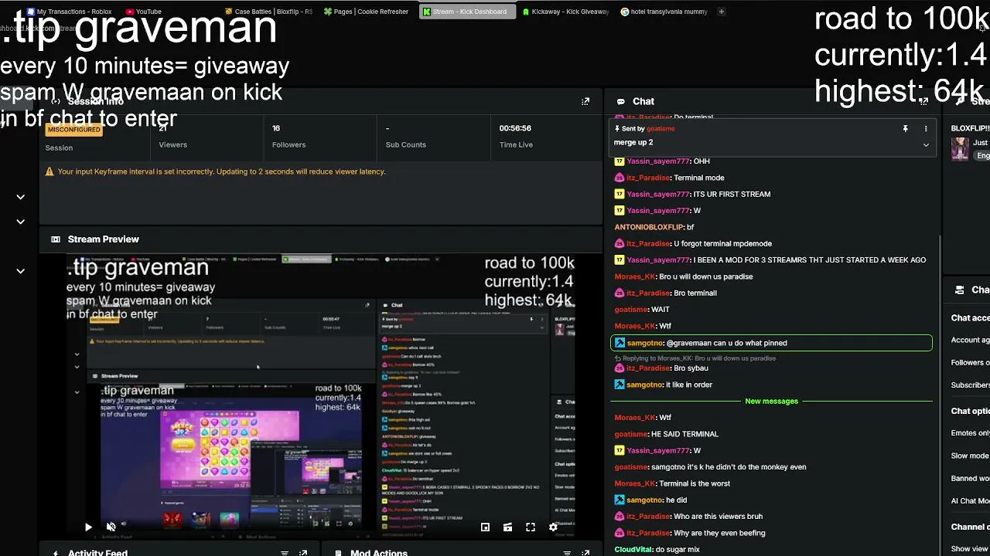Screen dimensions: 990x556
Task: Expand the pinned message chevron
Action: [x=925, y=144]
